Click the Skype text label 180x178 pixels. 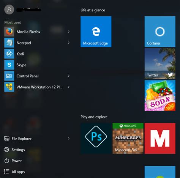pos(22,65)
